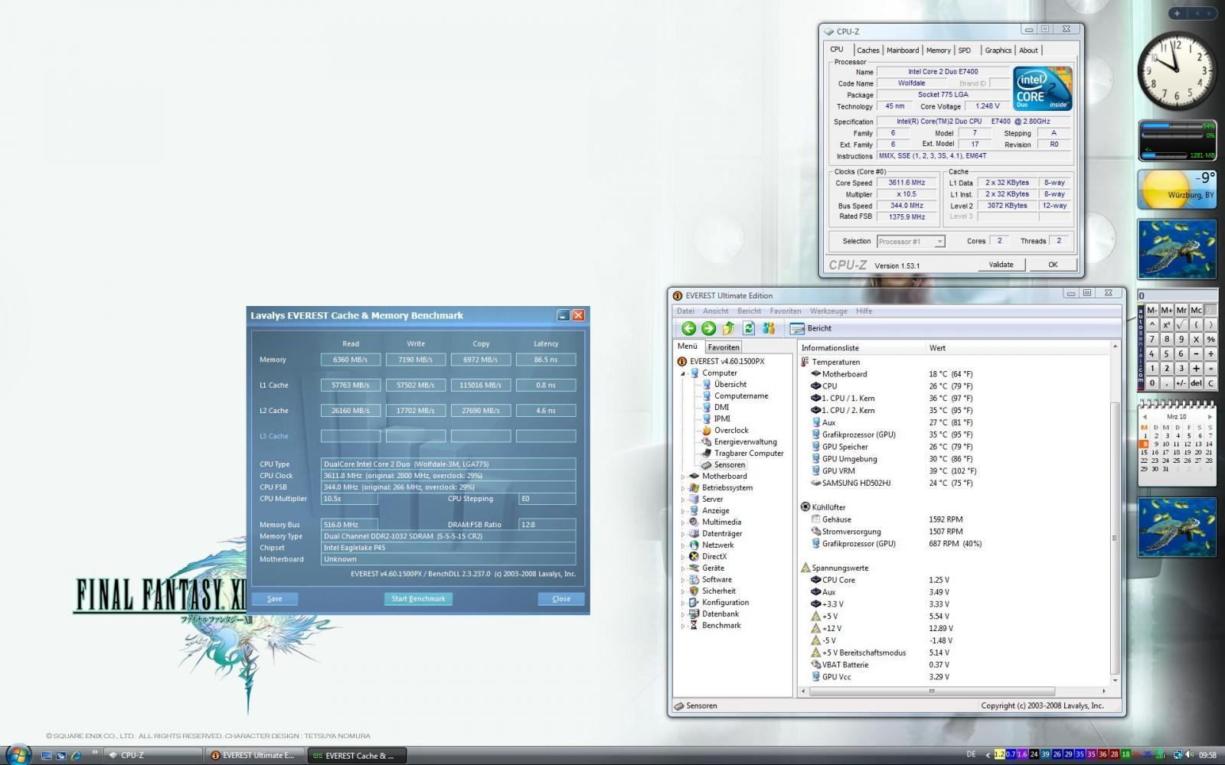Open the Werkzeuge menu in EVEREST
Screen dimensions: 1225x765
tap(828, 311)
